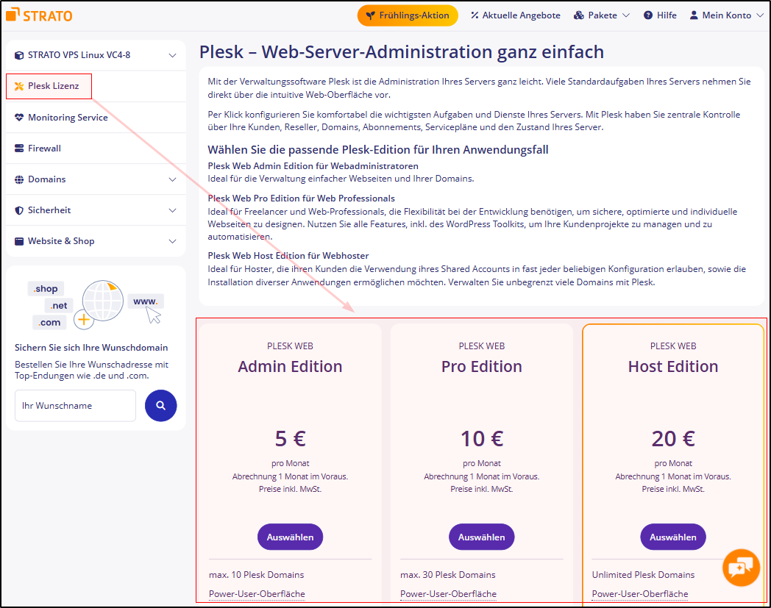Click the page title Plesk – Web-Server-Administration

point(402,52)
